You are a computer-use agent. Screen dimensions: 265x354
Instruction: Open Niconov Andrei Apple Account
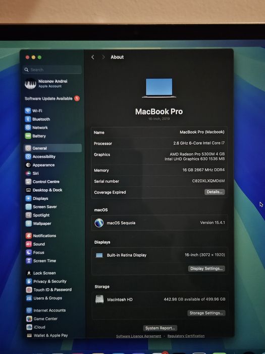[46, 83]
